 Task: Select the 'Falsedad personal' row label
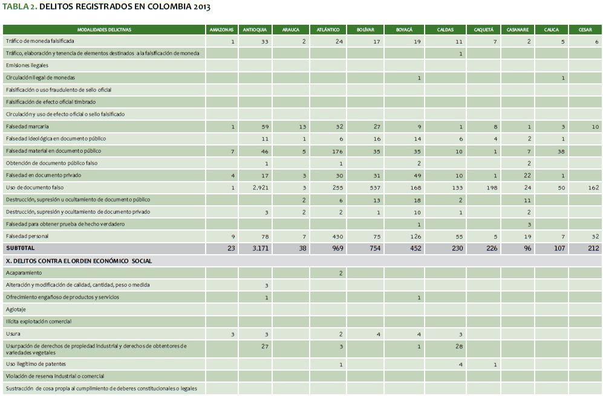(x=28, y=236)
